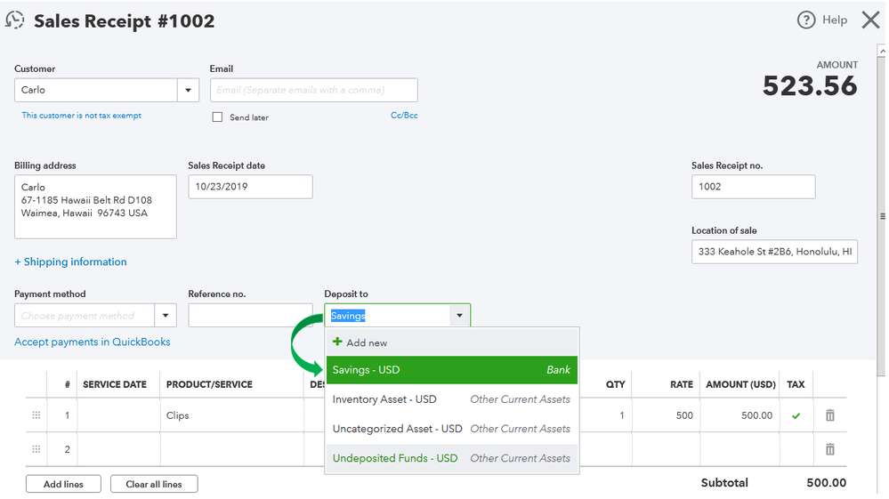889x499 pixels.
Task: Delete line 1 with the trash icon
Action: click(830, 415)
